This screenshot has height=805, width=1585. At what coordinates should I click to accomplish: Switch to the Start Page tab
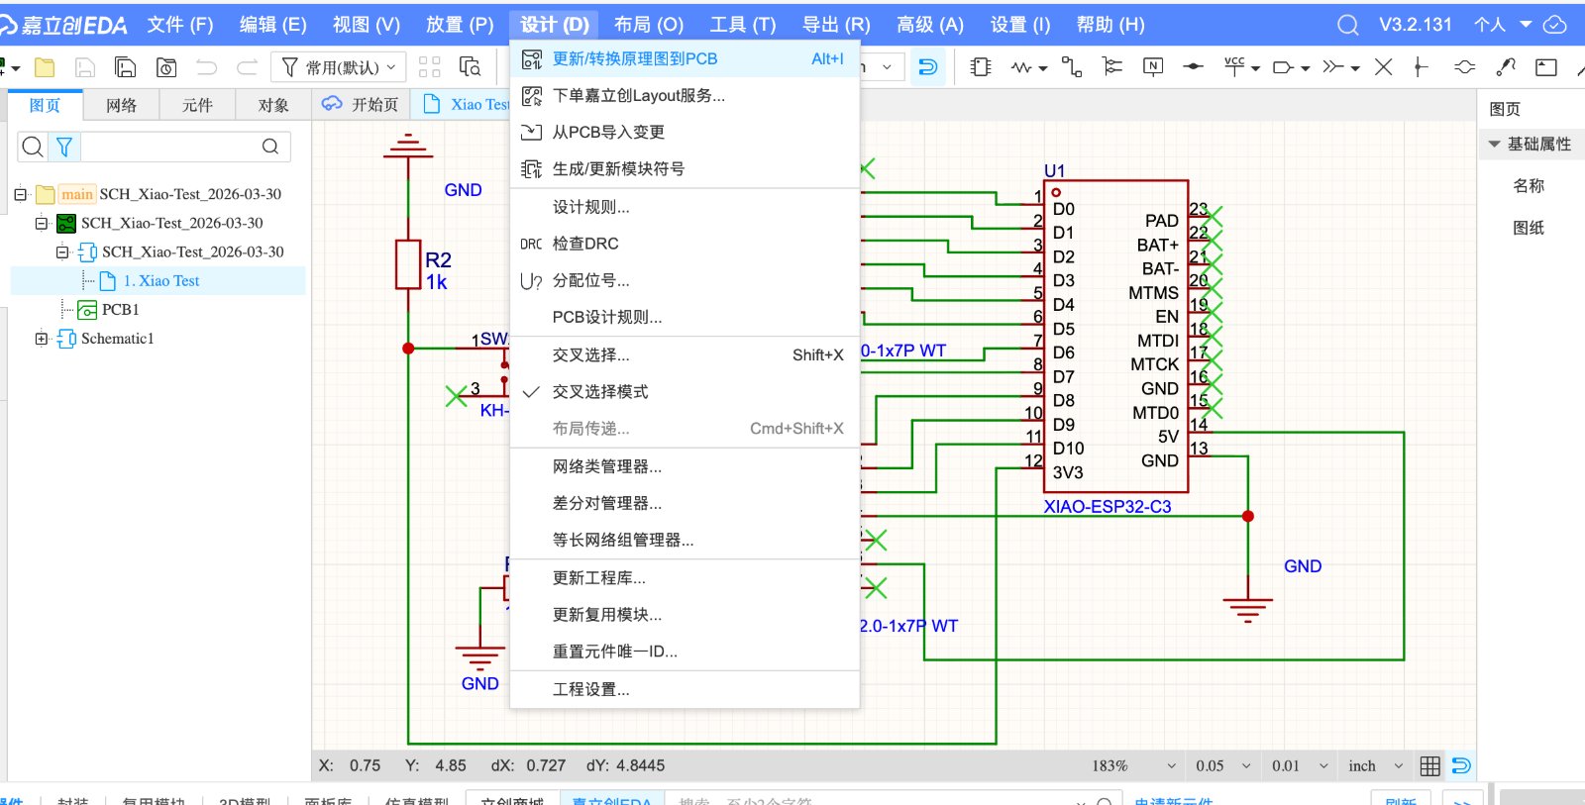coord(362,104)
